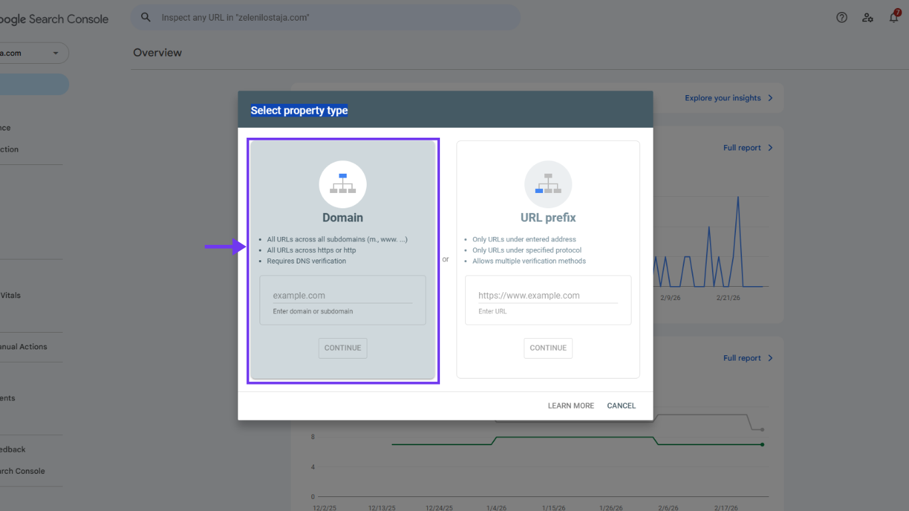Click the search magnifier in the inspect bar
Screen dimensions: 909x511
(x=146, y=17)
